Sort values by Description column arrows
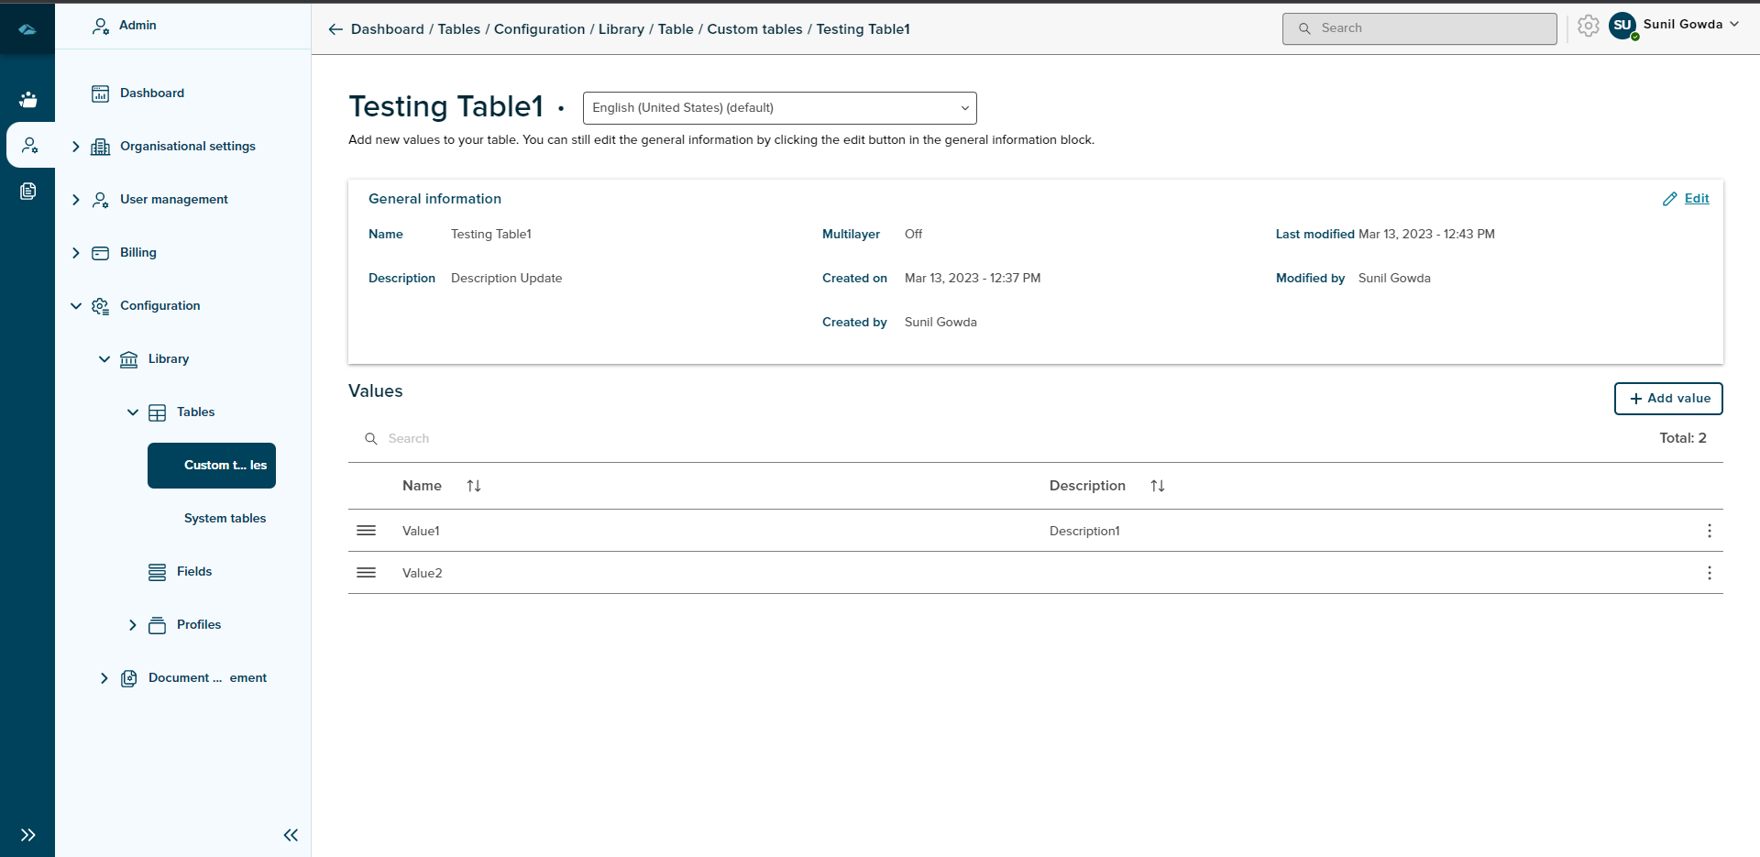Image resolution: width=1760 pixels, height=857 pixels. [1157, 486]
